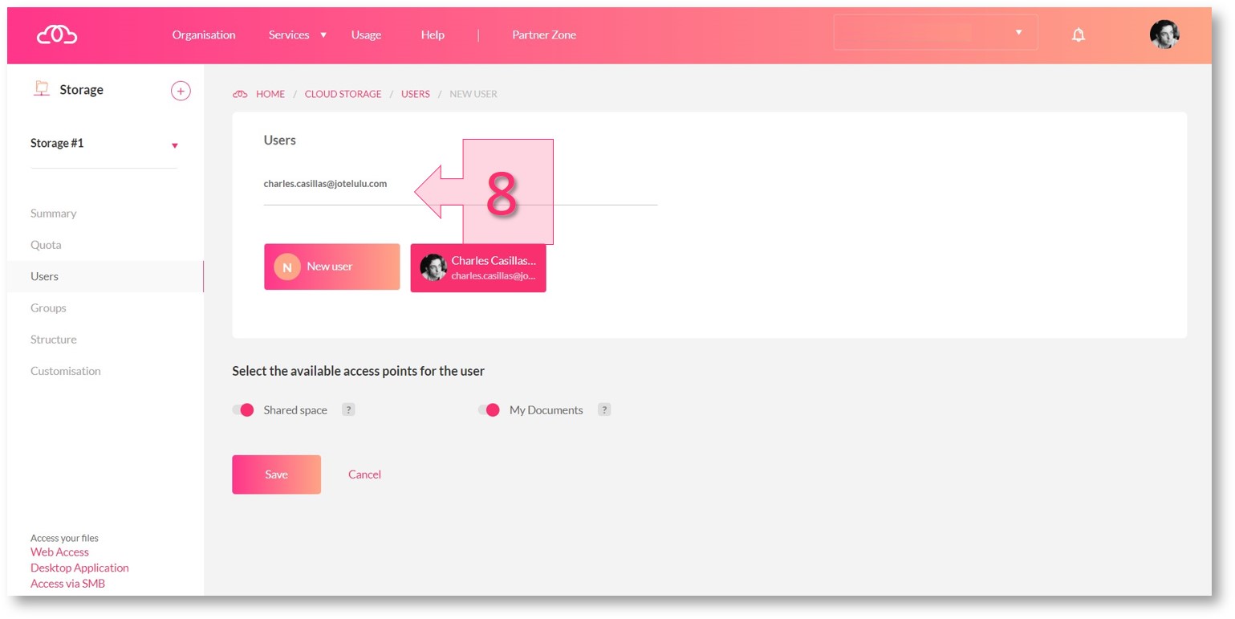Click the cloud home icon in the breadcrumb
The height and width of the screenshot is (619, 1235).
coord(240,94)
